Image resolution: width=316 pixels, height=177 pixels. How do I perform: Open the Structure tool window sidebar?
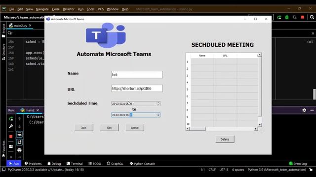[x=3, y=52]
